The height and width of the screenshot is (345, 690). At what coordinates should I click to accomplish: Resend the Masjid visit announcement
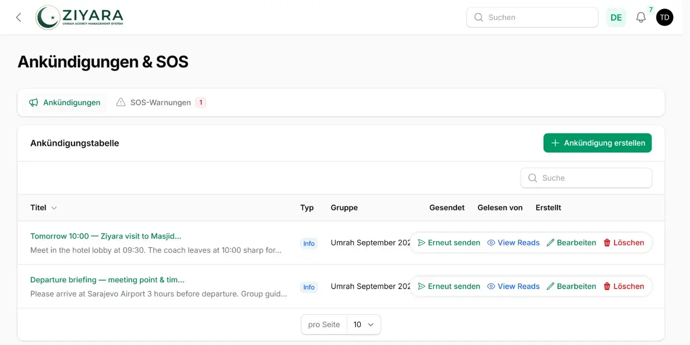(x=449, y=242)
